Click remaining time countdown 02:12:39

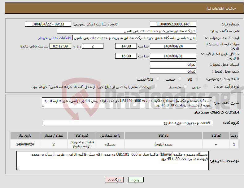coord(60,46)
